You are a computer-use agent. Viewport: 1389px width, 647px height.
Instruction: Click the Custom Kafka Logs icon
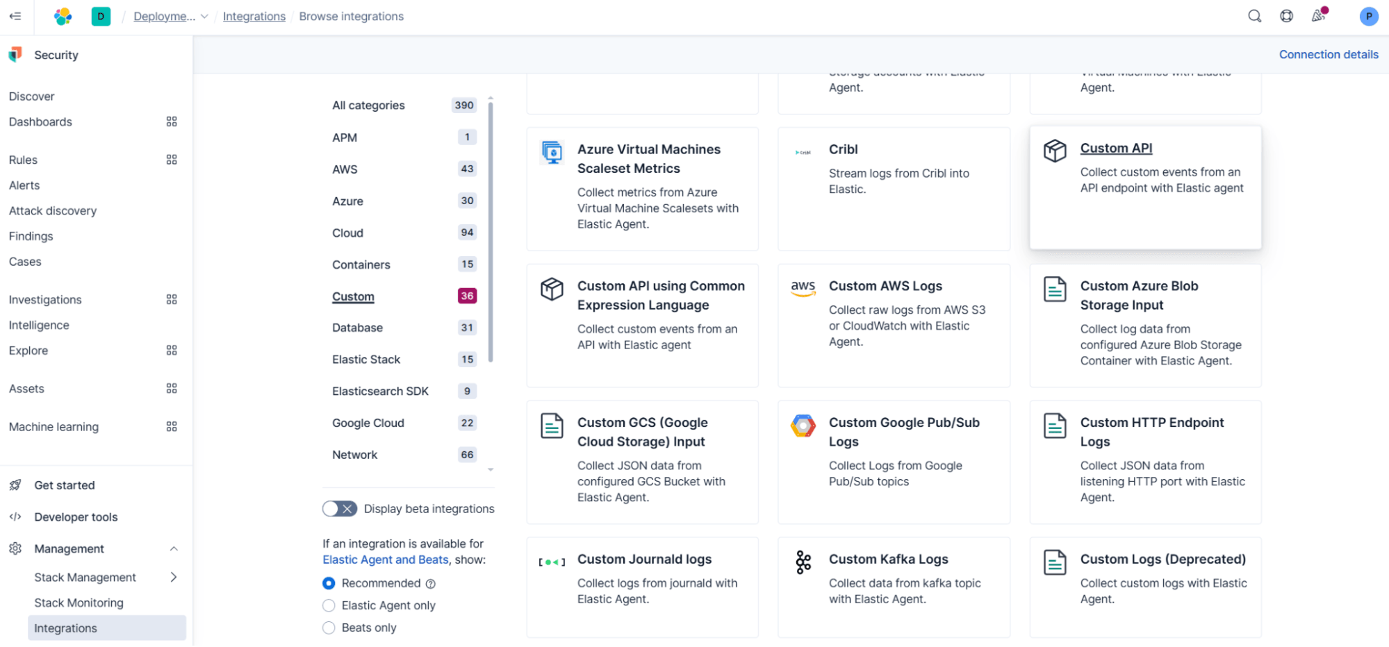(x=803, y=562)
